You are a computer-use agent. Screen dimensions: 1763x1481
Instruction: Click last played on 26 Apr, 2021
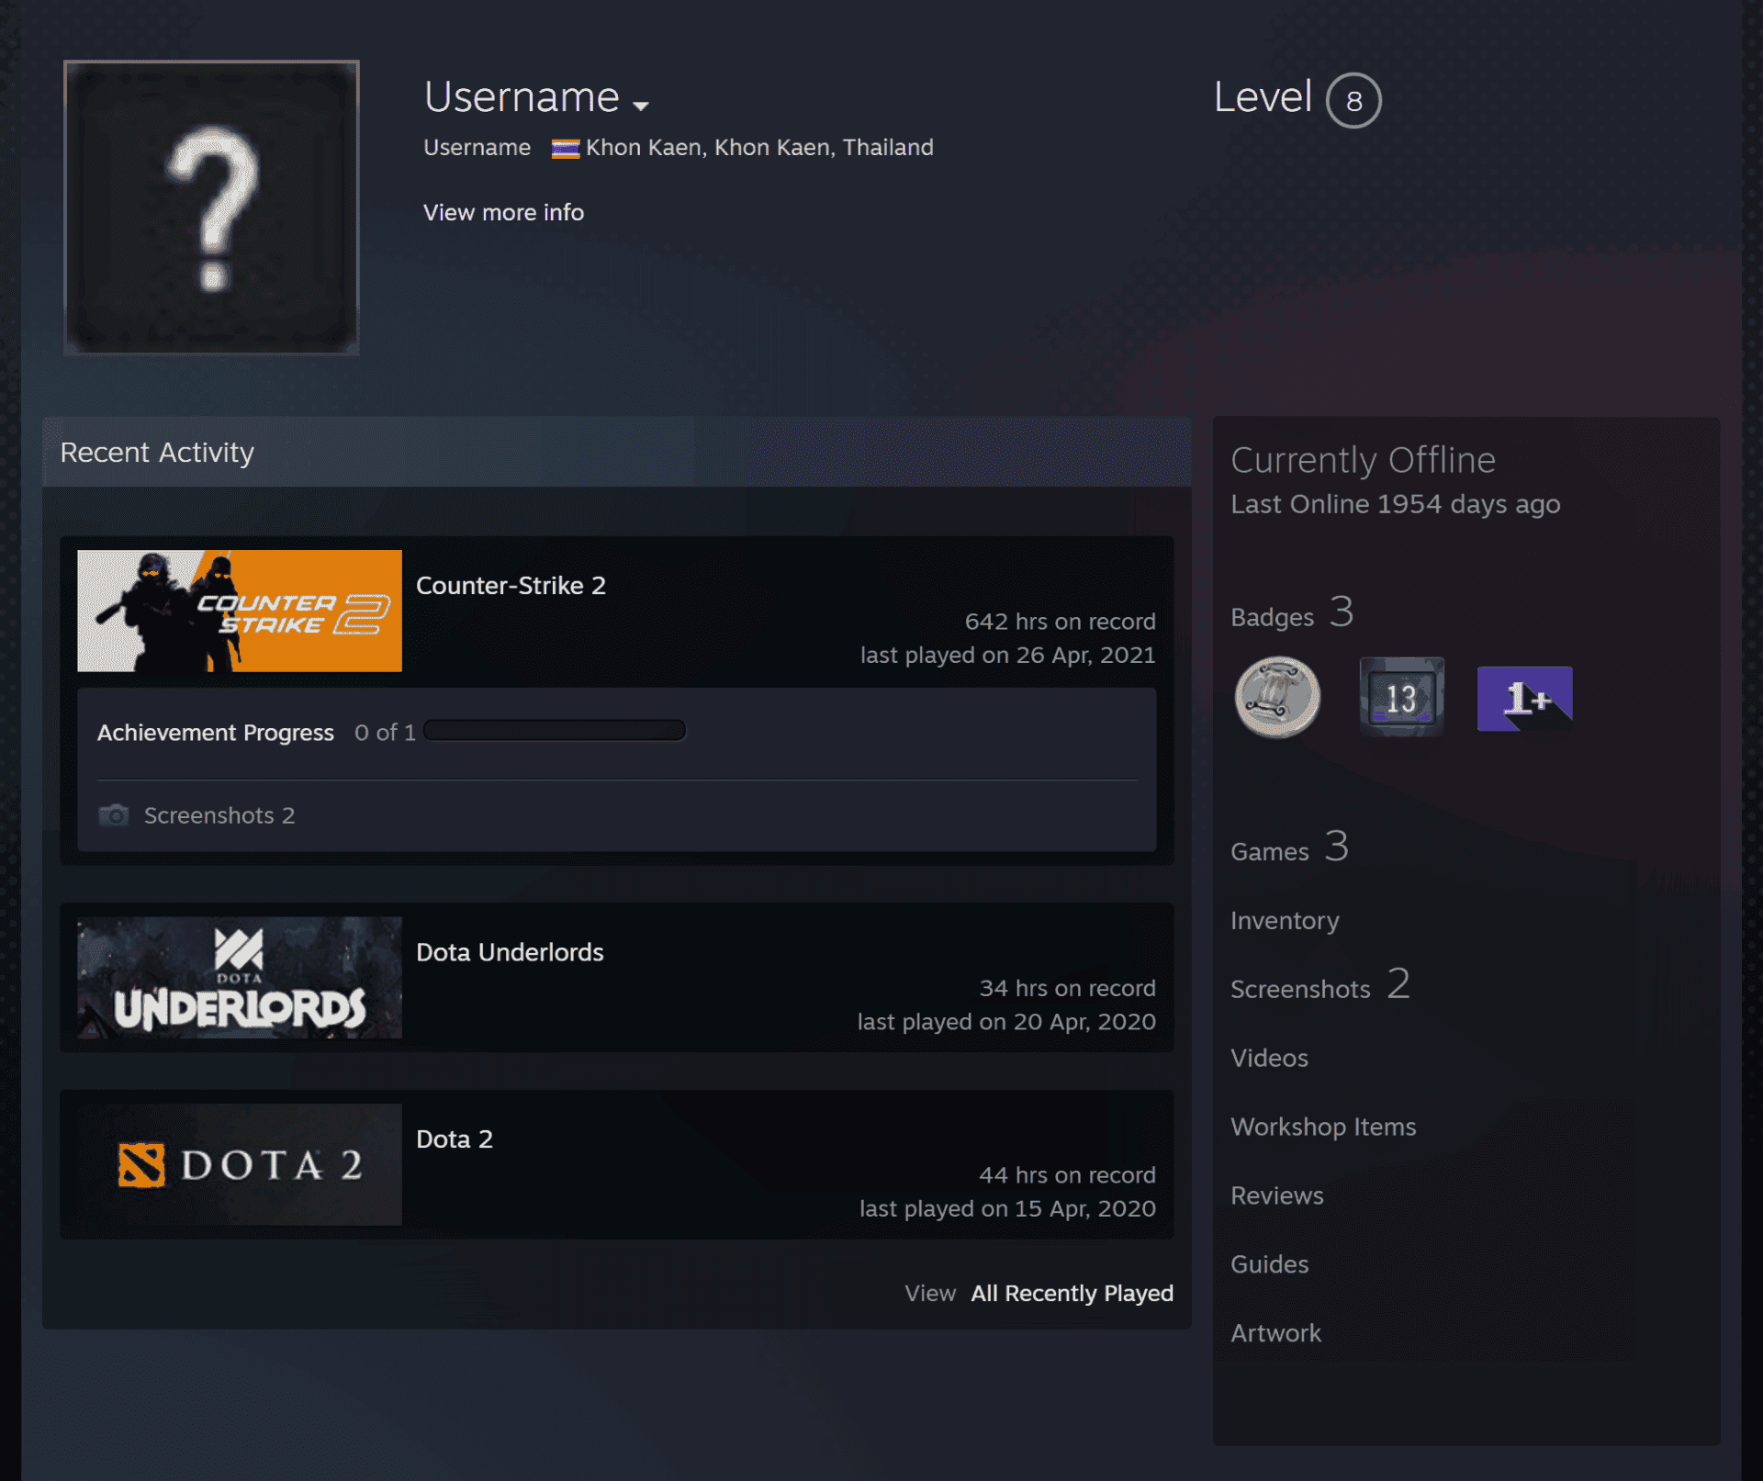click(1007, 656)
